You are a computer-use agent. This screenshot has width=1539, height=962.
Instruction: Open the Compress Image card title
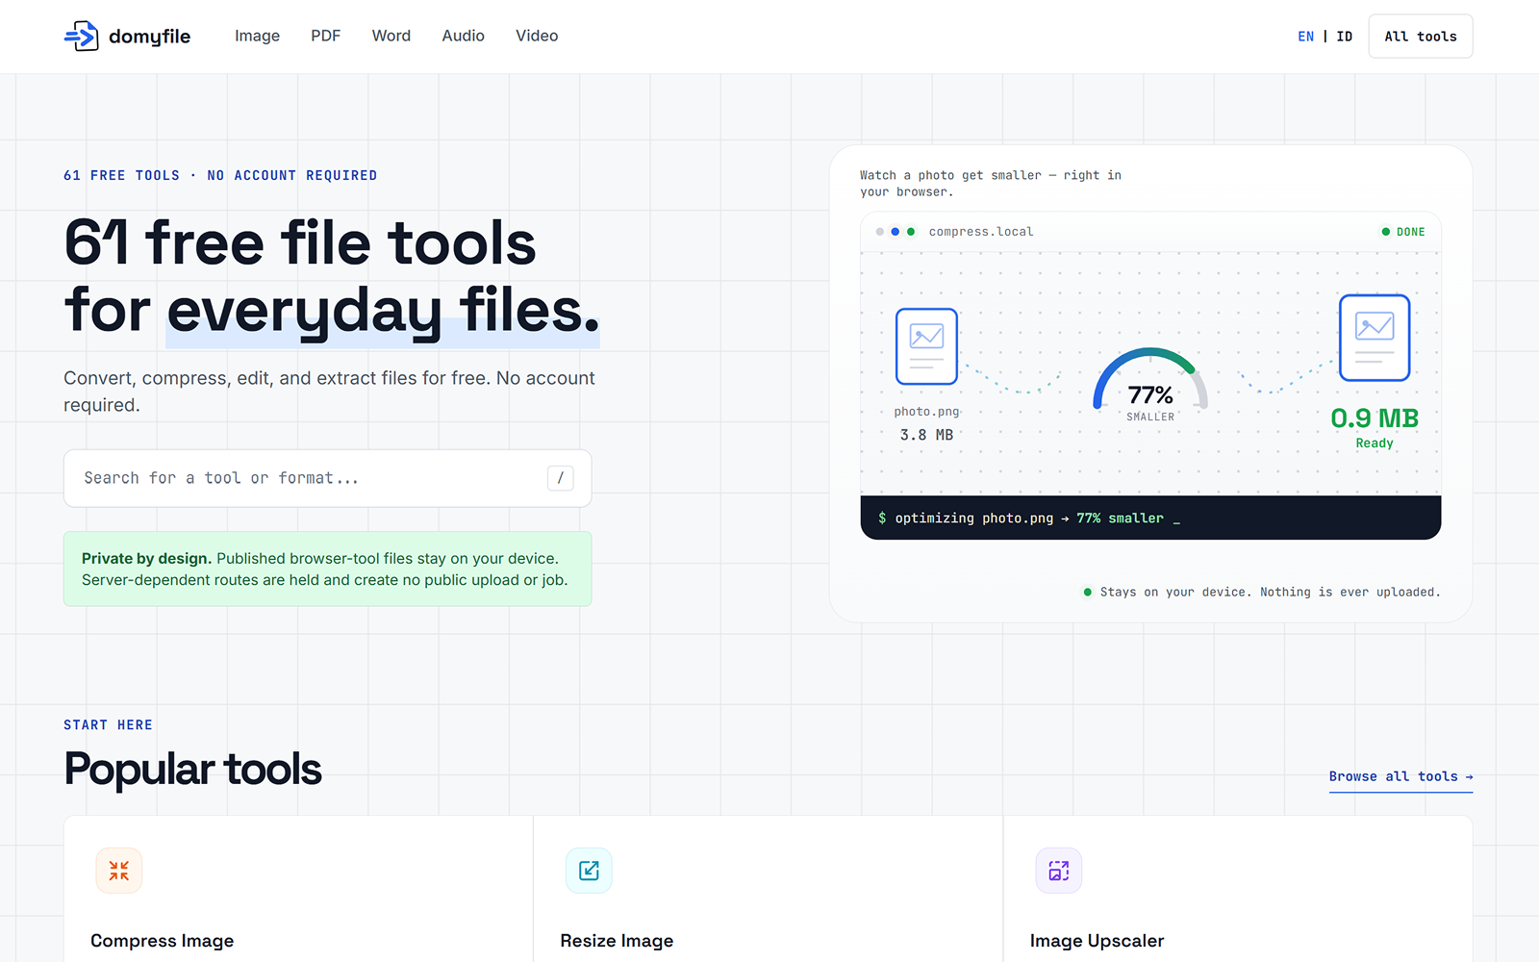click(163, 941)
